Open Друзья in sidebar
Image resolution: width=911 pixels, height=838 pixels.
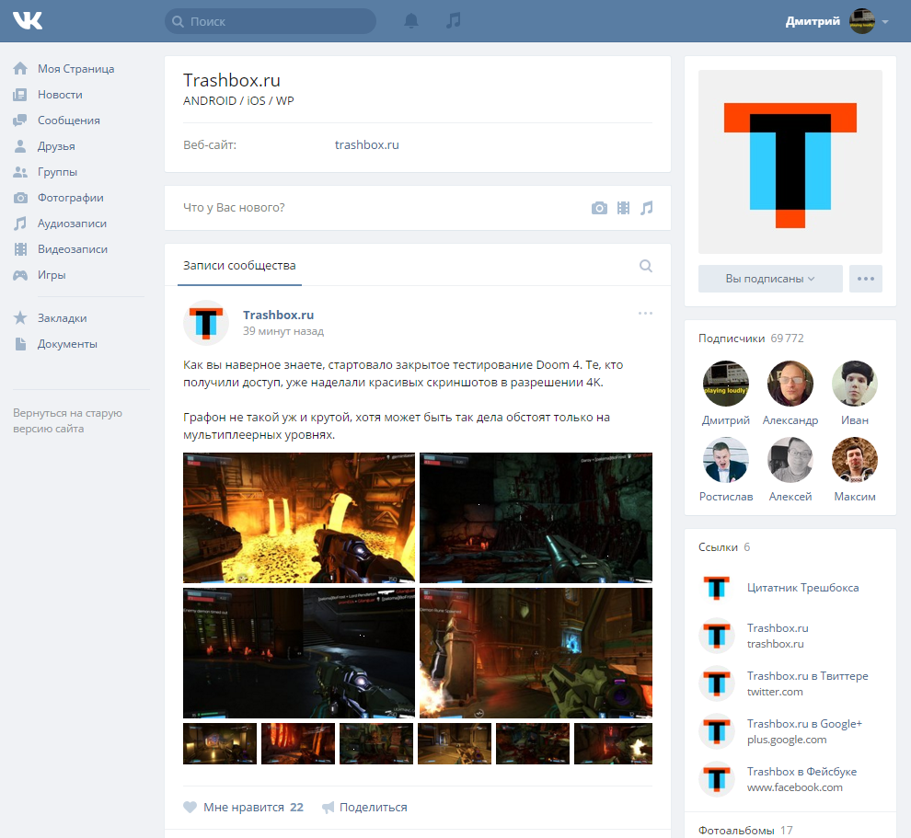coord(56,145)
